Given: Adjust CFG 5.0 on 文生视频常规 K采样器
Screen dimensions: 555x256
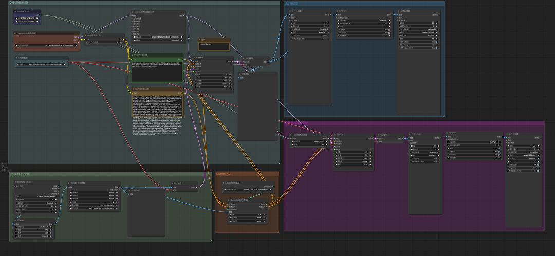Looking at the screenshot, I should [213, 78].
